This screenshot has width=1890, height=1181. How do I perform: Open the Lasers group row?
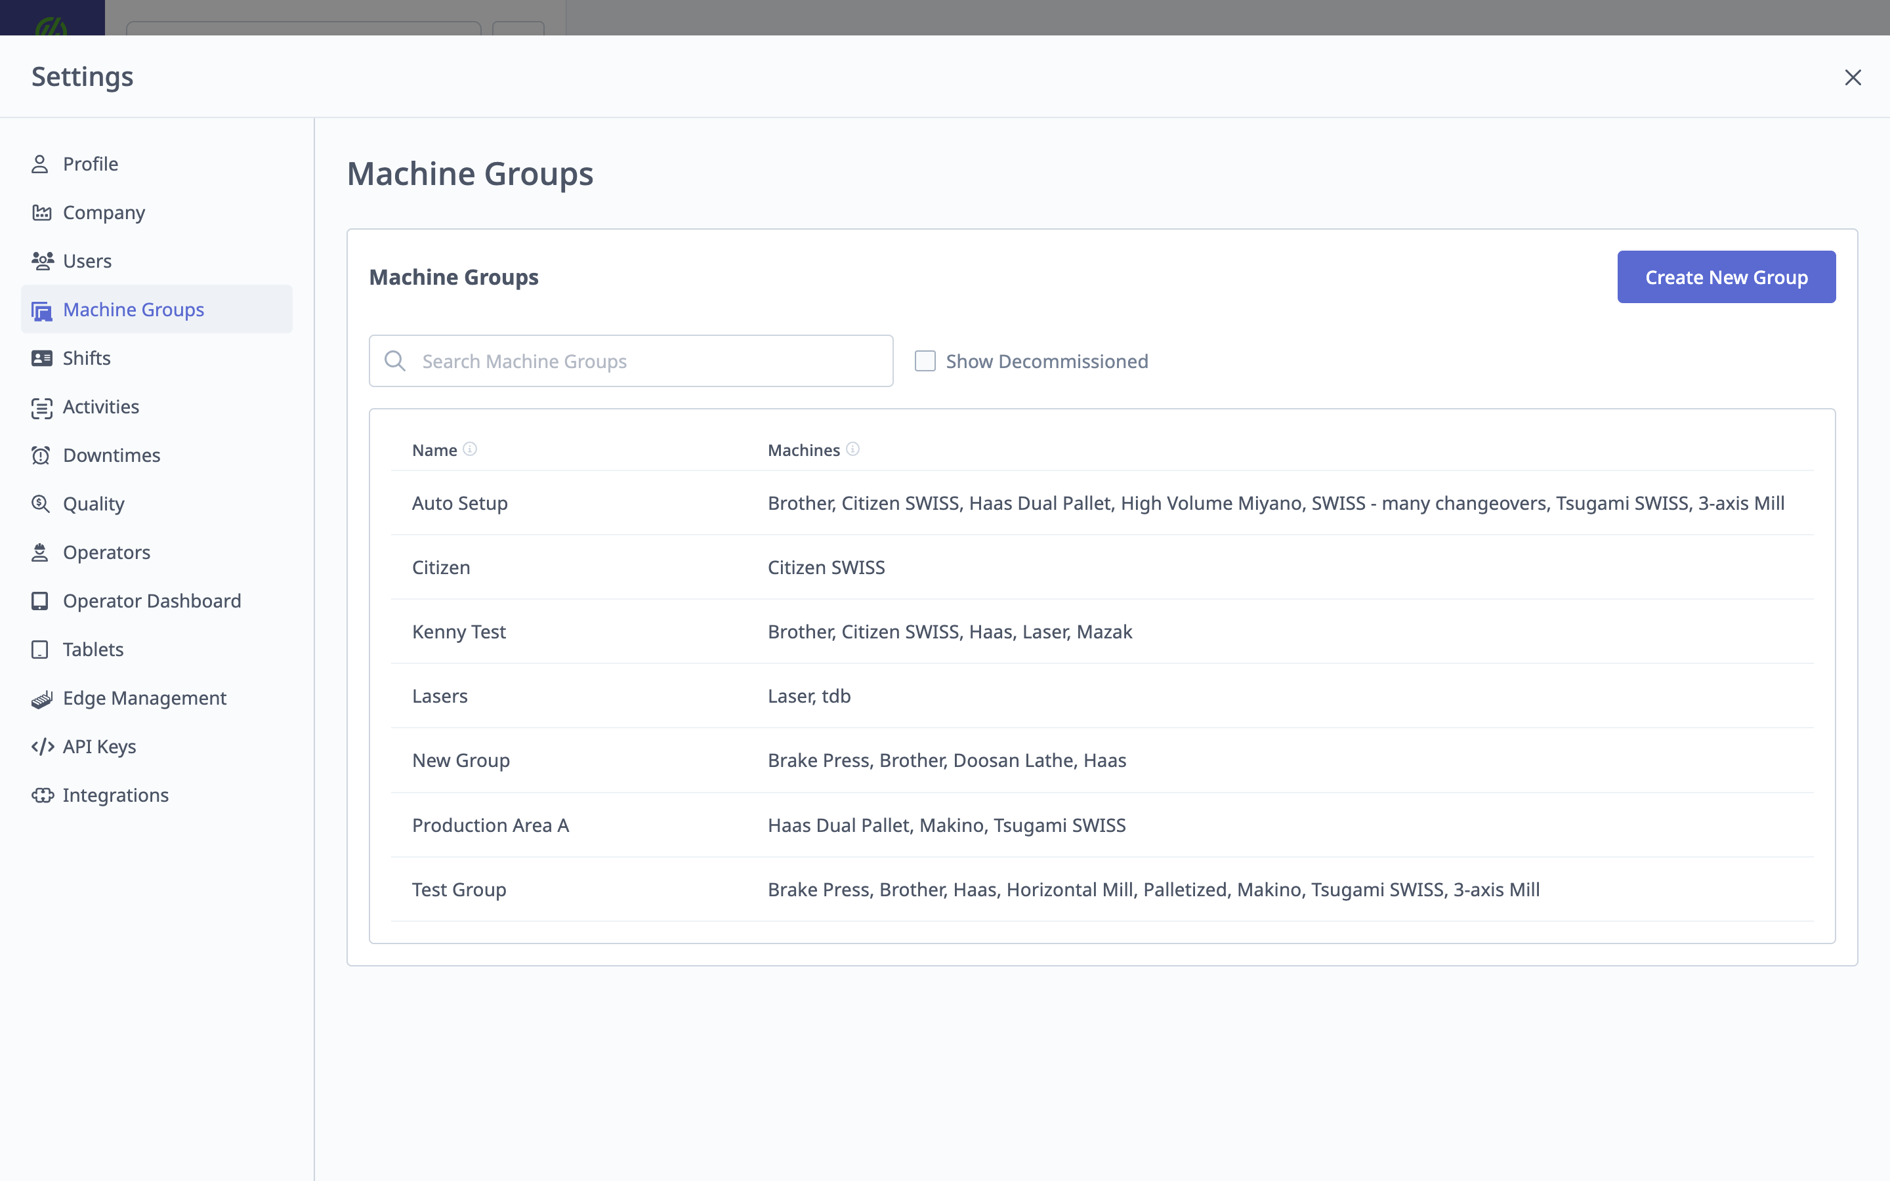[x=1102, y=696]
